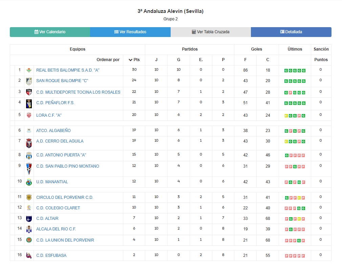
Task: Click the Real Betis Balompie team crest
Action: (29, 70)
